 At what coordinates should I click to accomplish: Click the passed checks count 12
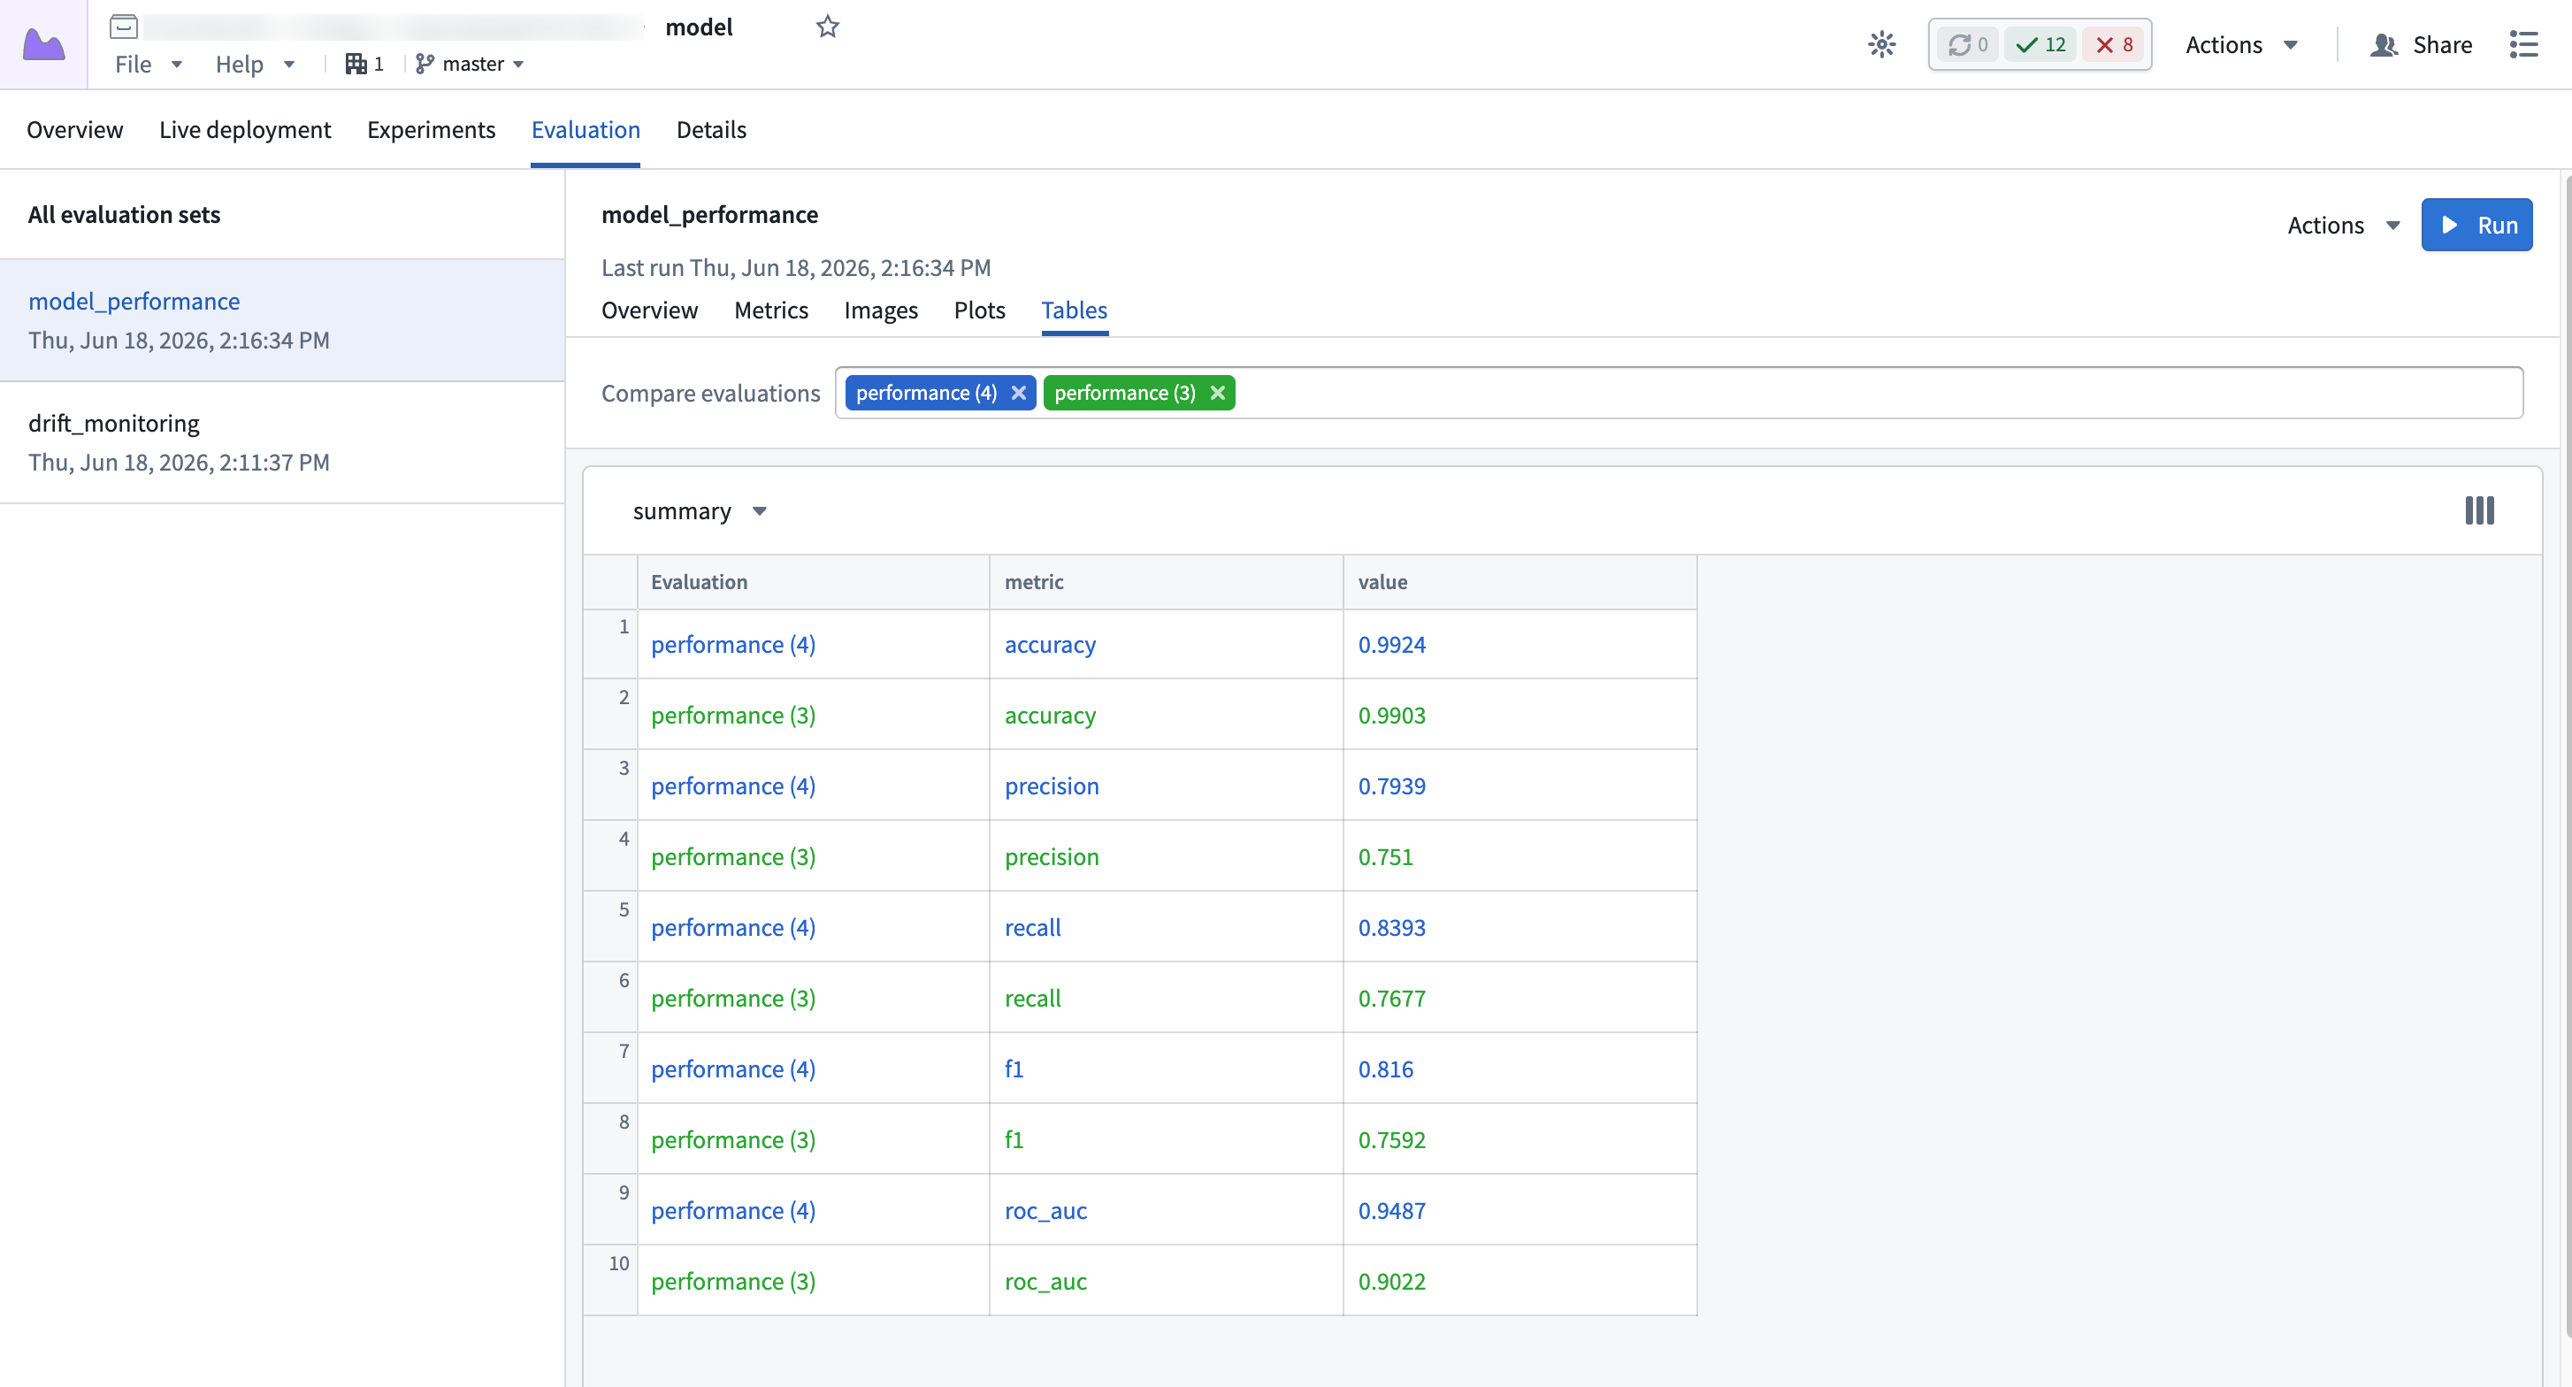(2040, 44)
